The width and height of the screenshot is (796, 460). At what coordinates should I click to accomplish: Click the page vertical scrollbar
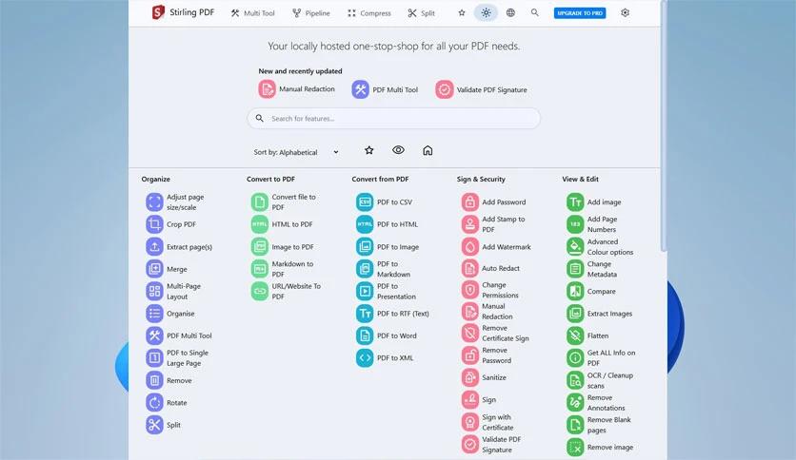pos(664,126)
